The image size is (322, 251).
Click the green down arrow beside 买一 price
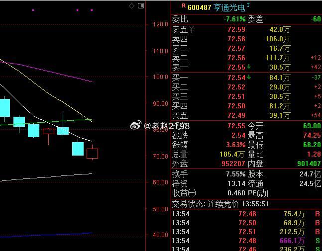[249, 77]
